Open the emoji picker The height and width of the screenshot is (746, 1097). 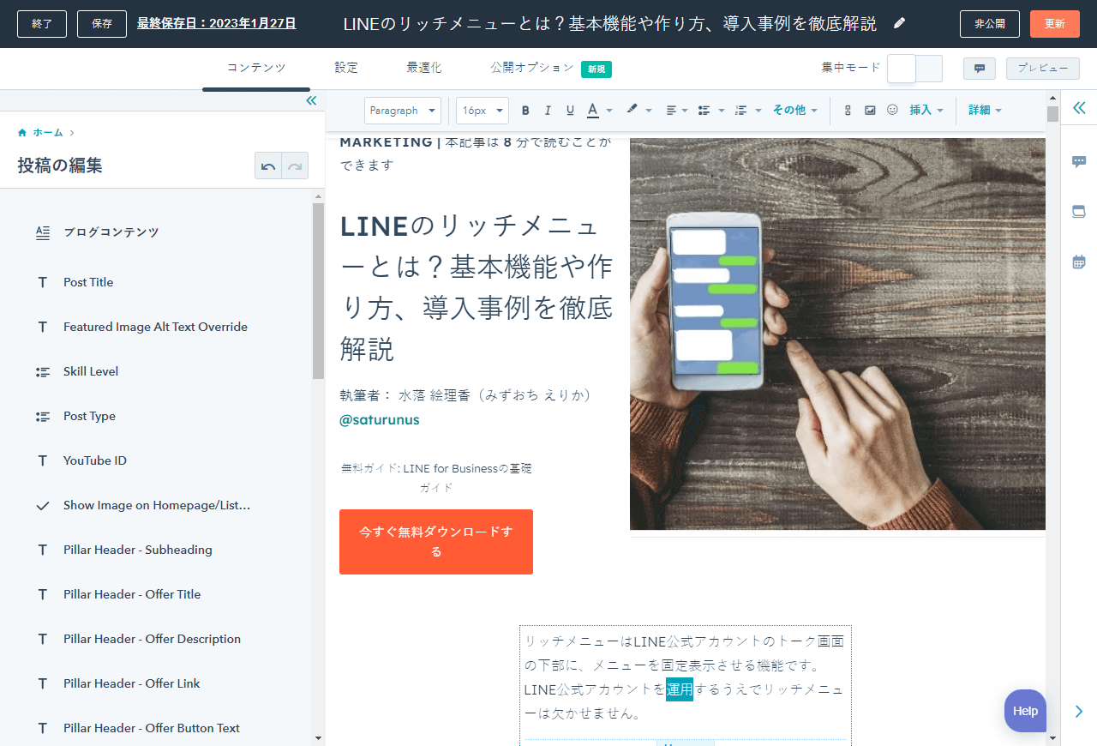point(892,111)
